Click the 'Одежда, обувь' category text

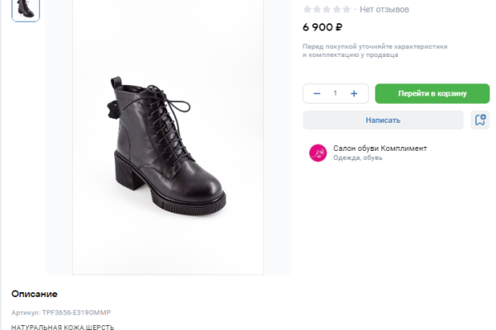point(357,158)
